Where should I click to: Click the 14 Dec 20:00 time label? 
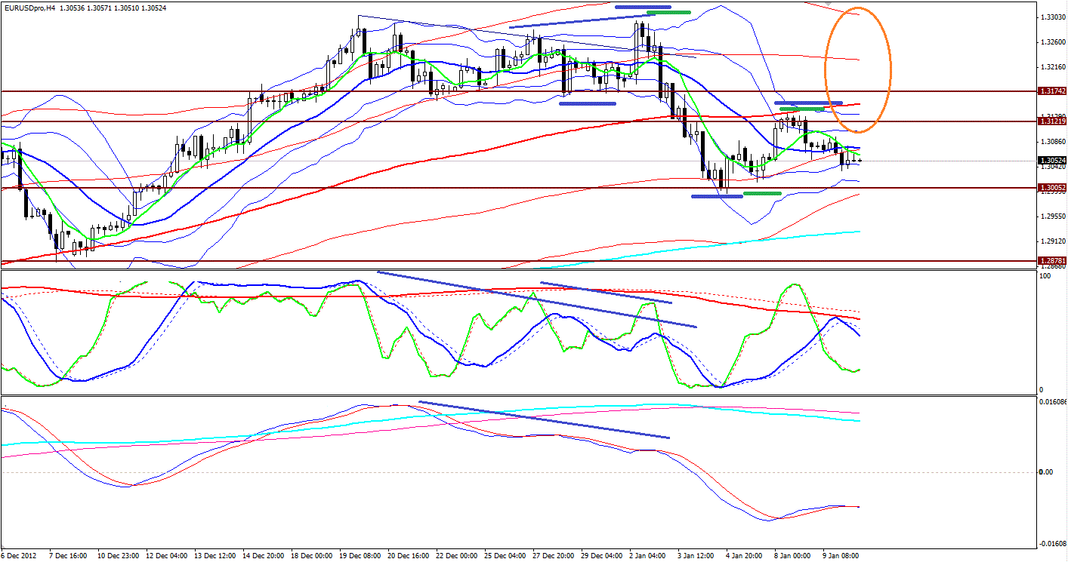(x=263, y=555)
